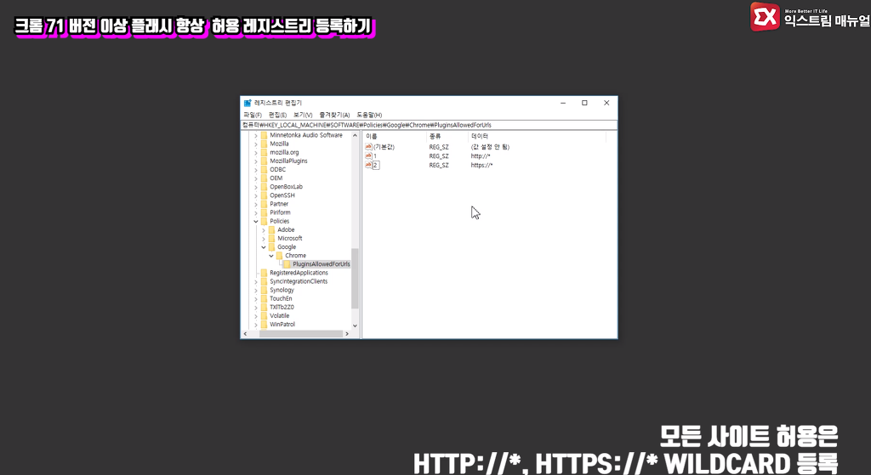Click the OEM folder icon
Image resolution: width=871 pixels, height=475 pixels.
point(265,178)
